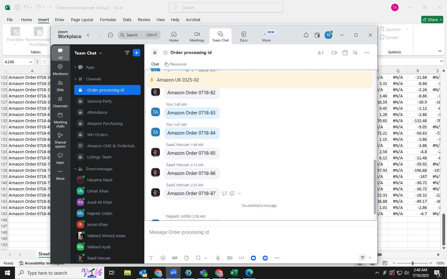
Task: Collapse the Direct messages section
Action: point(75,169)
